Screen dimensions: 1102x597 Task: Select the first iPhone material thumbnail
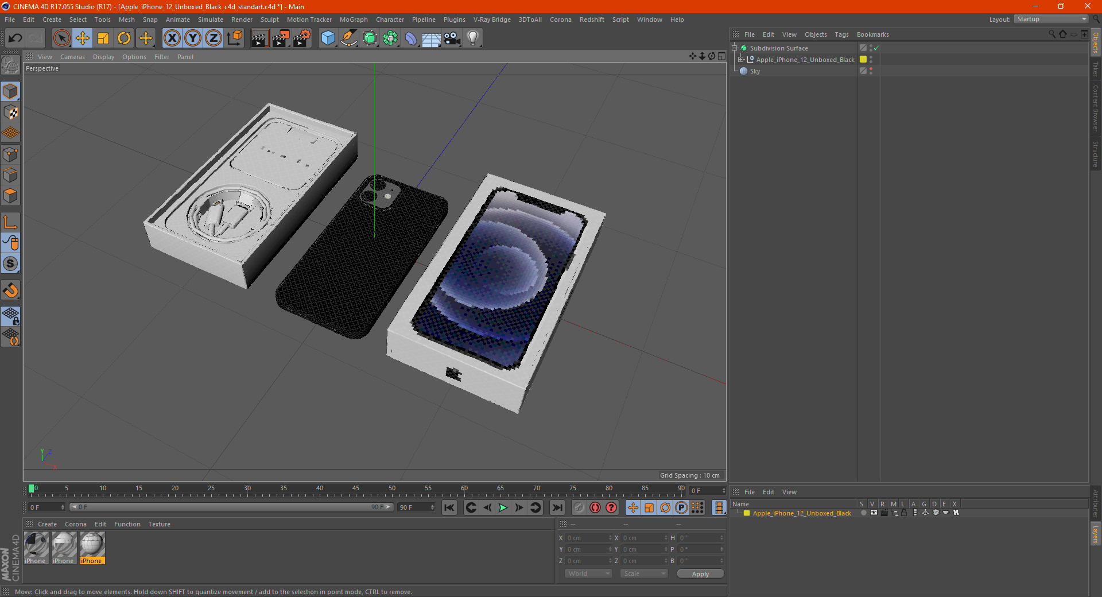click(x=36, y=548)
